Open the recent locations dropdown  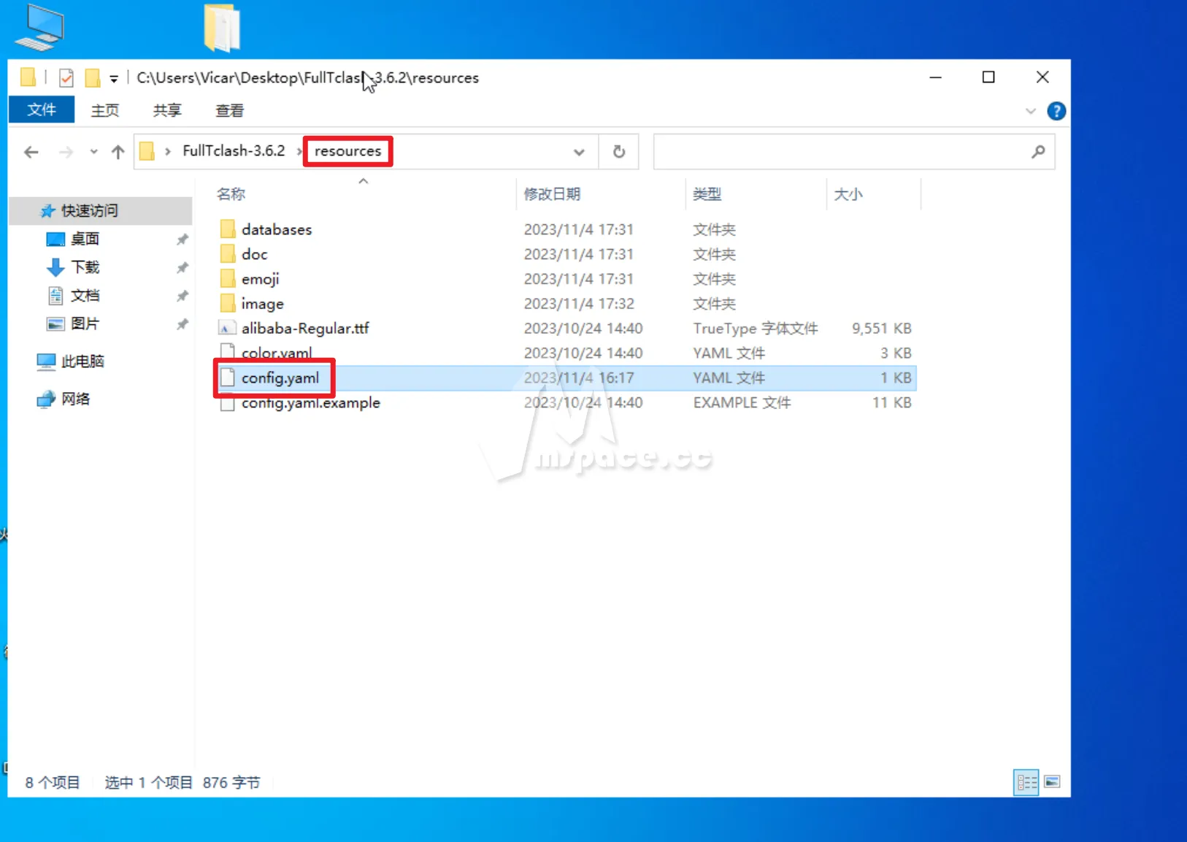pyautogui.click(x=93, y=152)
